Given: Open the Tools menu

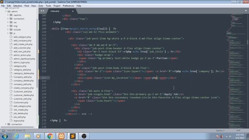Looking at the screenshot, I should point(48,6).
